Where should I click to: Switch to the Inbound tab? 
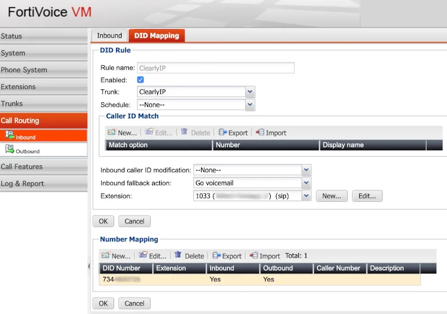(109, 35)
